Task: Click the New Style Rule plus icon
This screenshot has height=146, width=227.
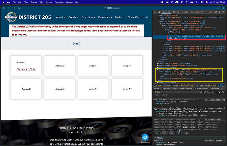Action: click(x=216, y=92)
